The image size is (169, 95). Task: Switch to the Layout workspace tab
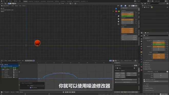pos(25,1)
